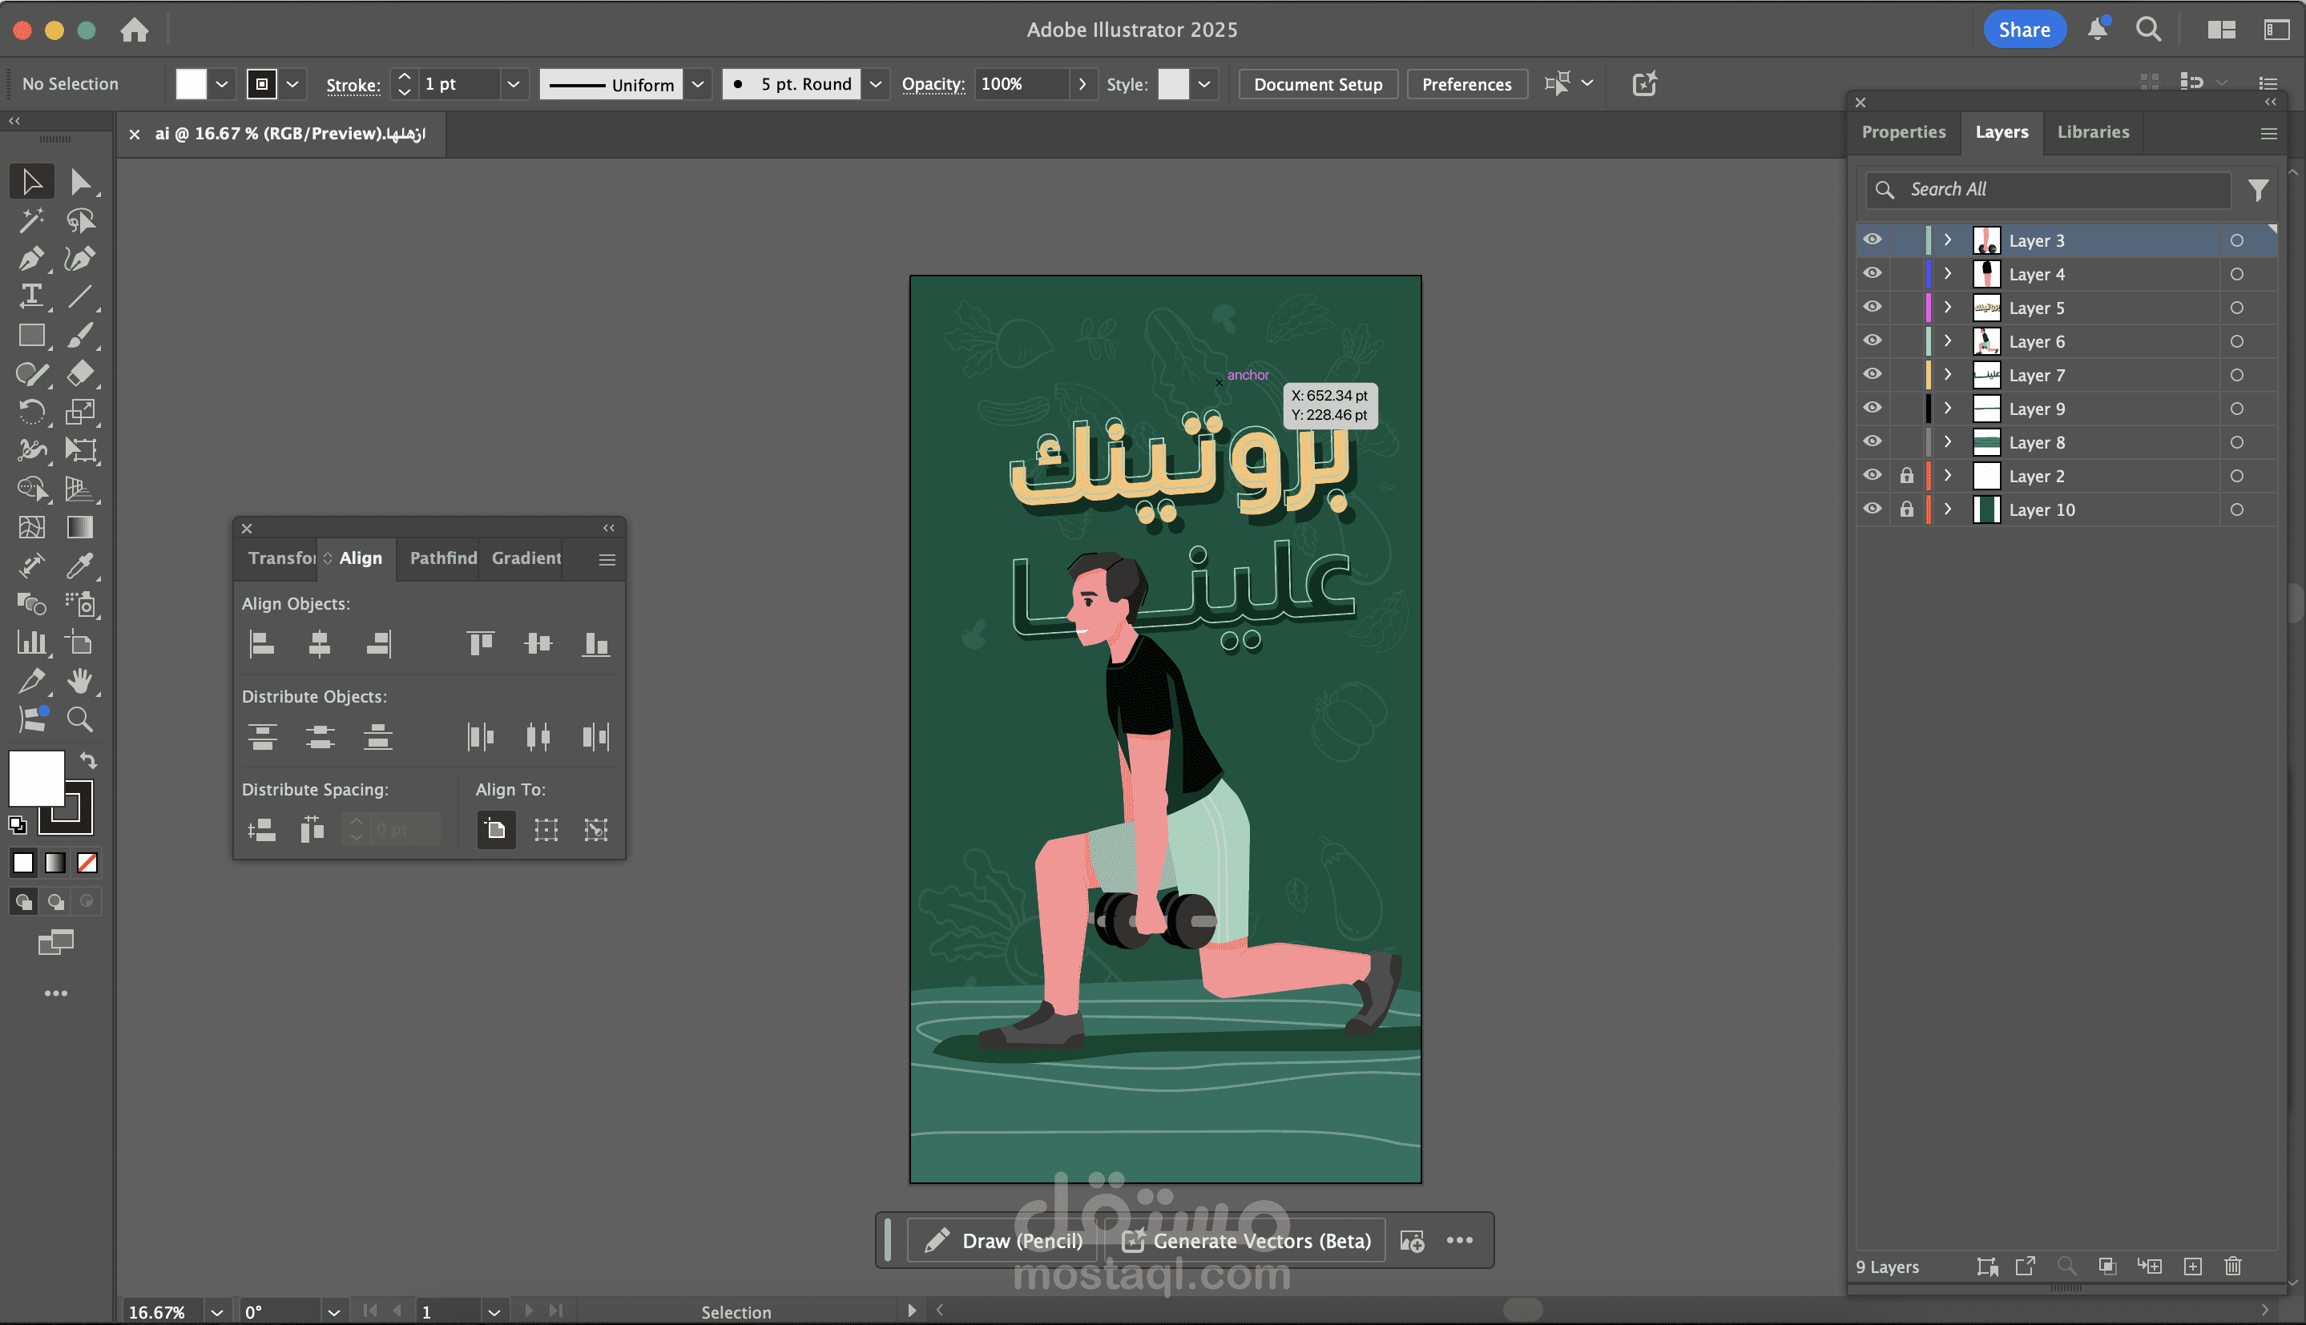Delete selection with Layers trash icon

(x=2232, y=1266)
